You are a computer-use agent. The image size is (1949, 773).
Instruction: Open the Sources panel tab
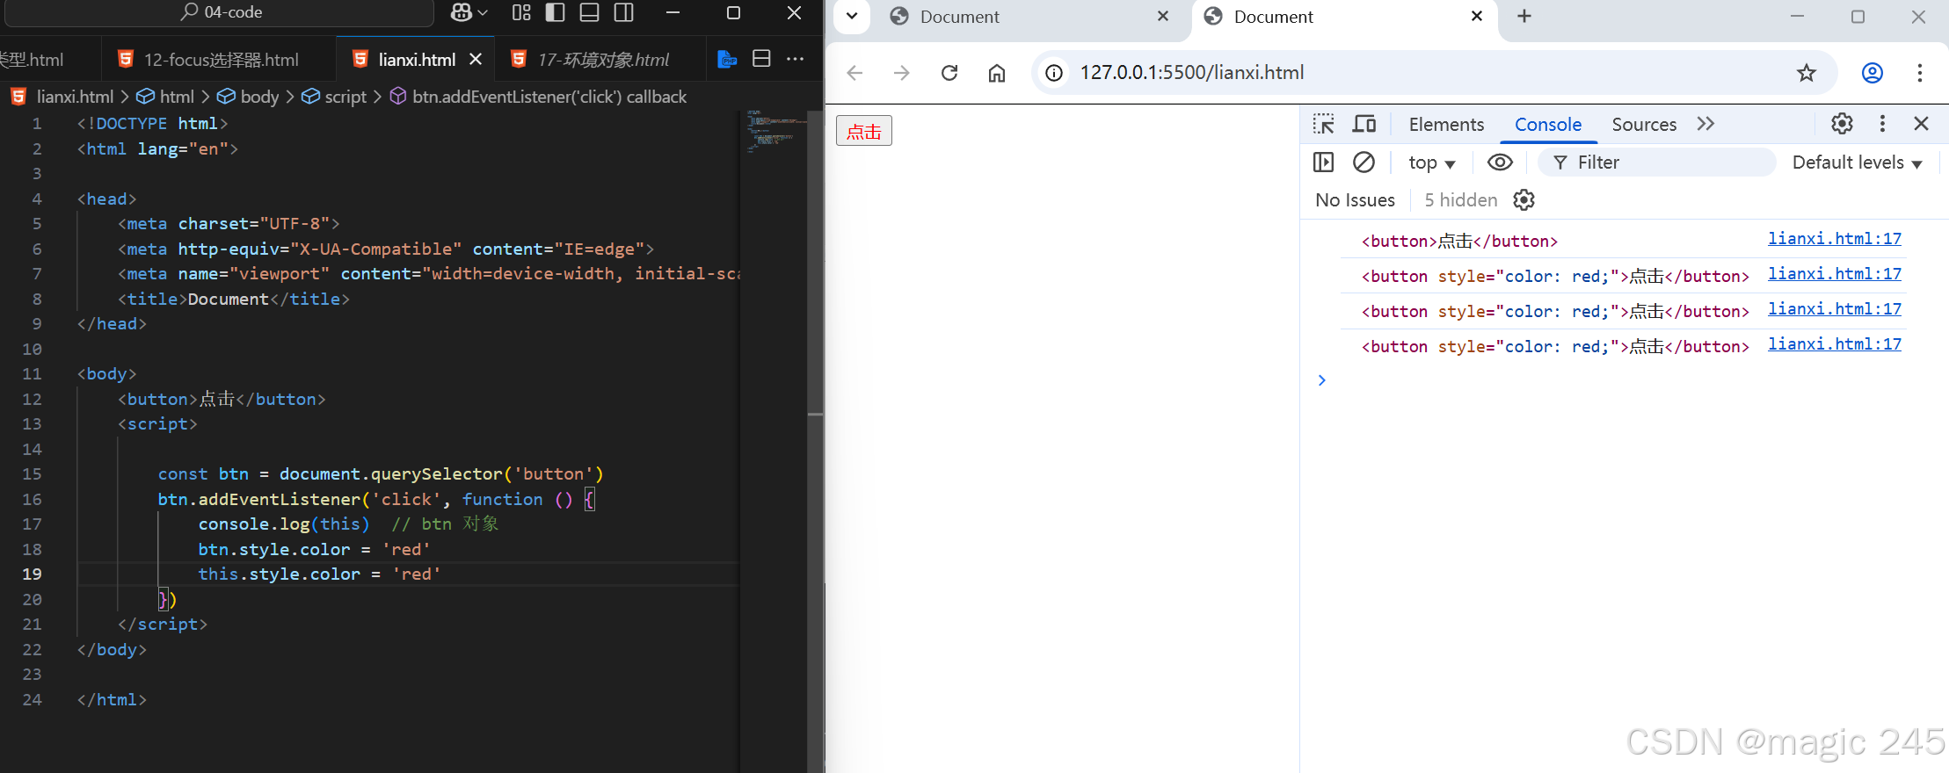[1644, 125]
